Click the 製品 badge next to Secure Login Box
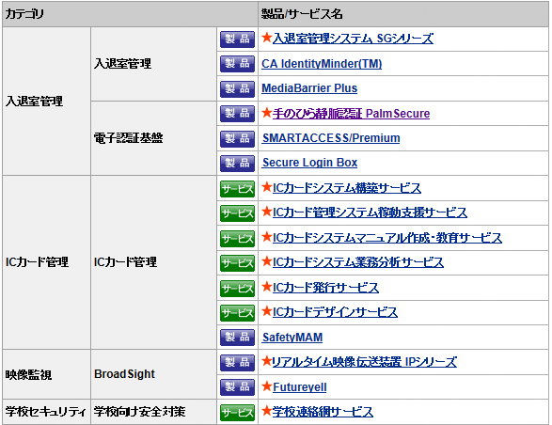This screenshot has height=425, width=552. coord(237,164)
